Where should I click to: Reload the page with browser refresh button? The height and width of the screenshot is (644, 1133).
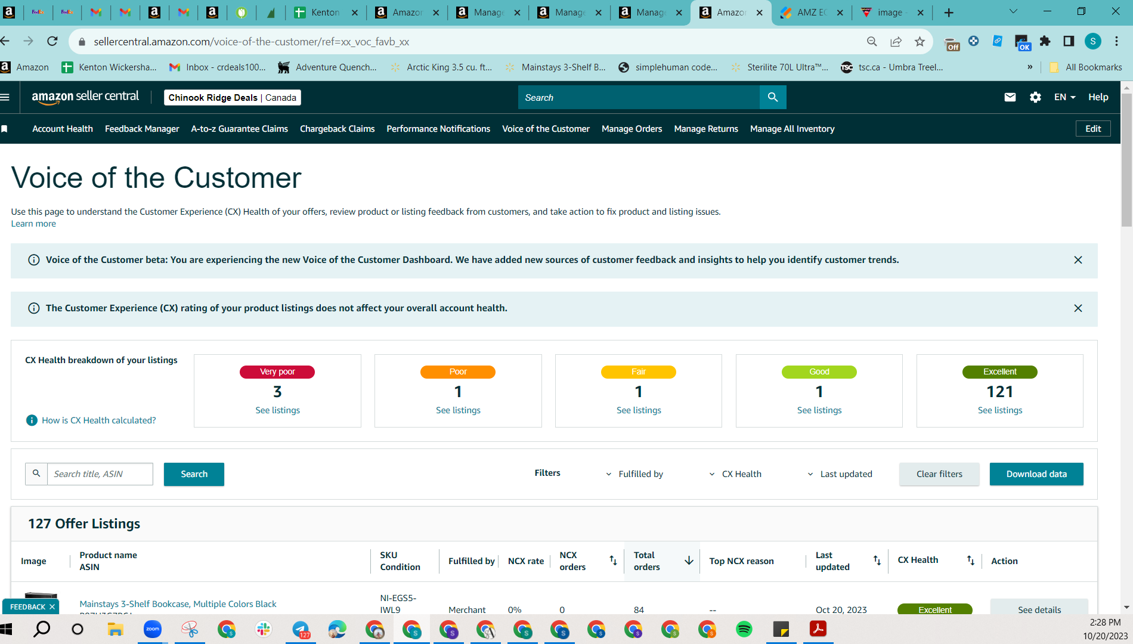tap(52, 41)
